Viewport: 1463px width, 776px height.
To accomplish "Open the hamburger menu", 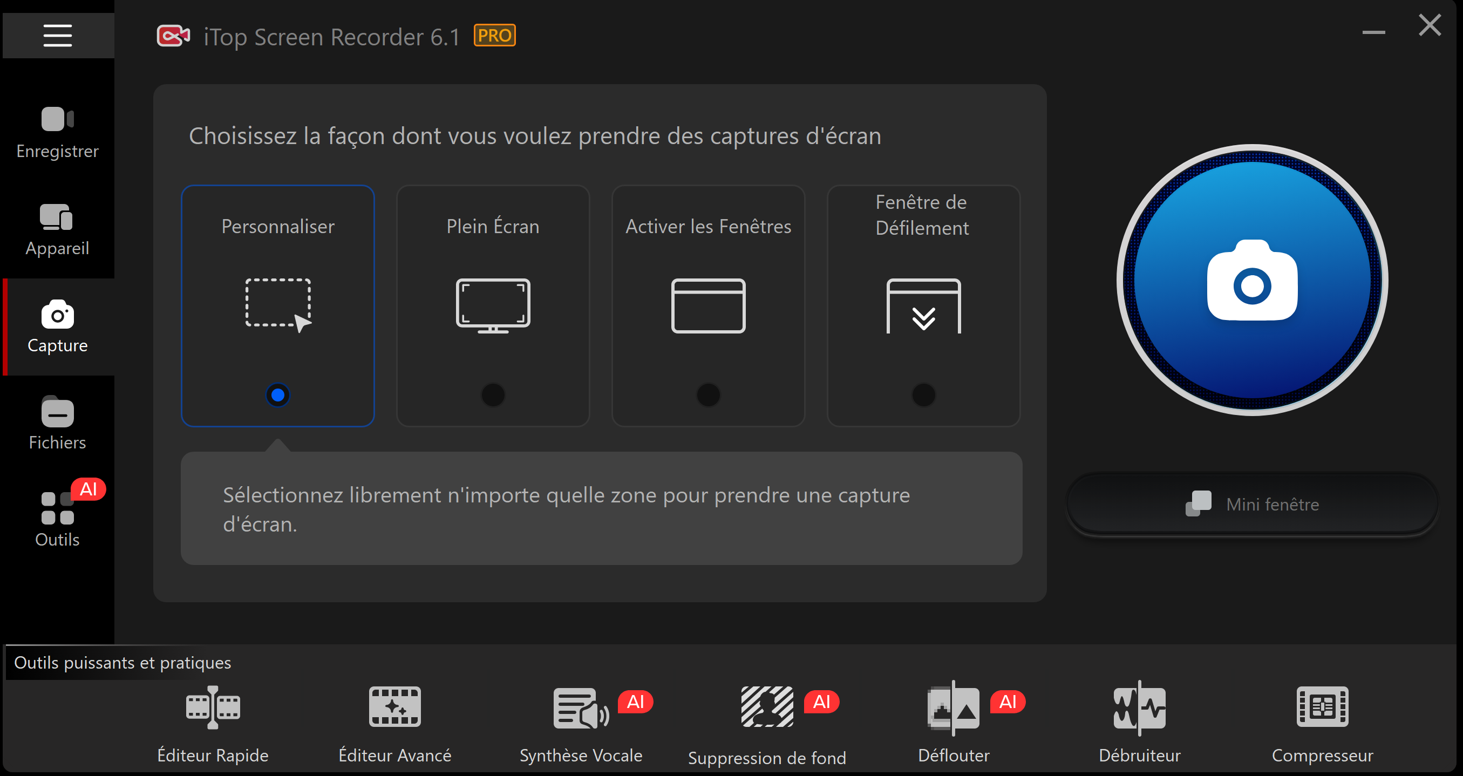I will [57, 36].
